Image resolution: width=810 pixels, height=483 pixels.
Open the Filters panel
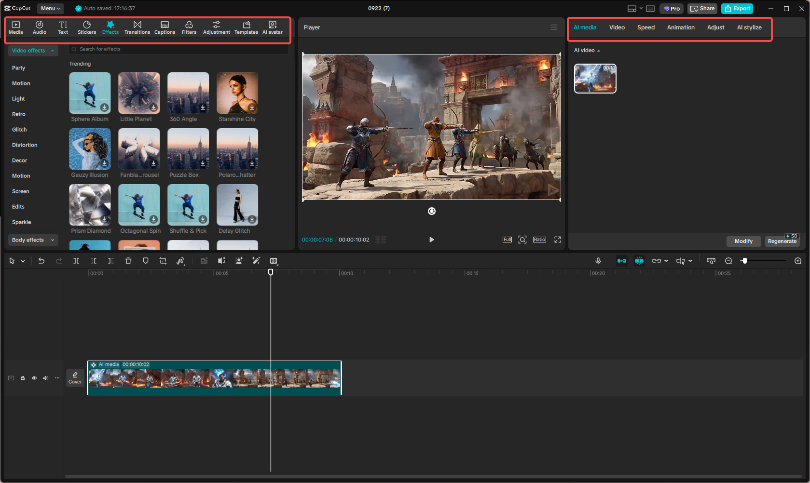click(x=189, y=27)
